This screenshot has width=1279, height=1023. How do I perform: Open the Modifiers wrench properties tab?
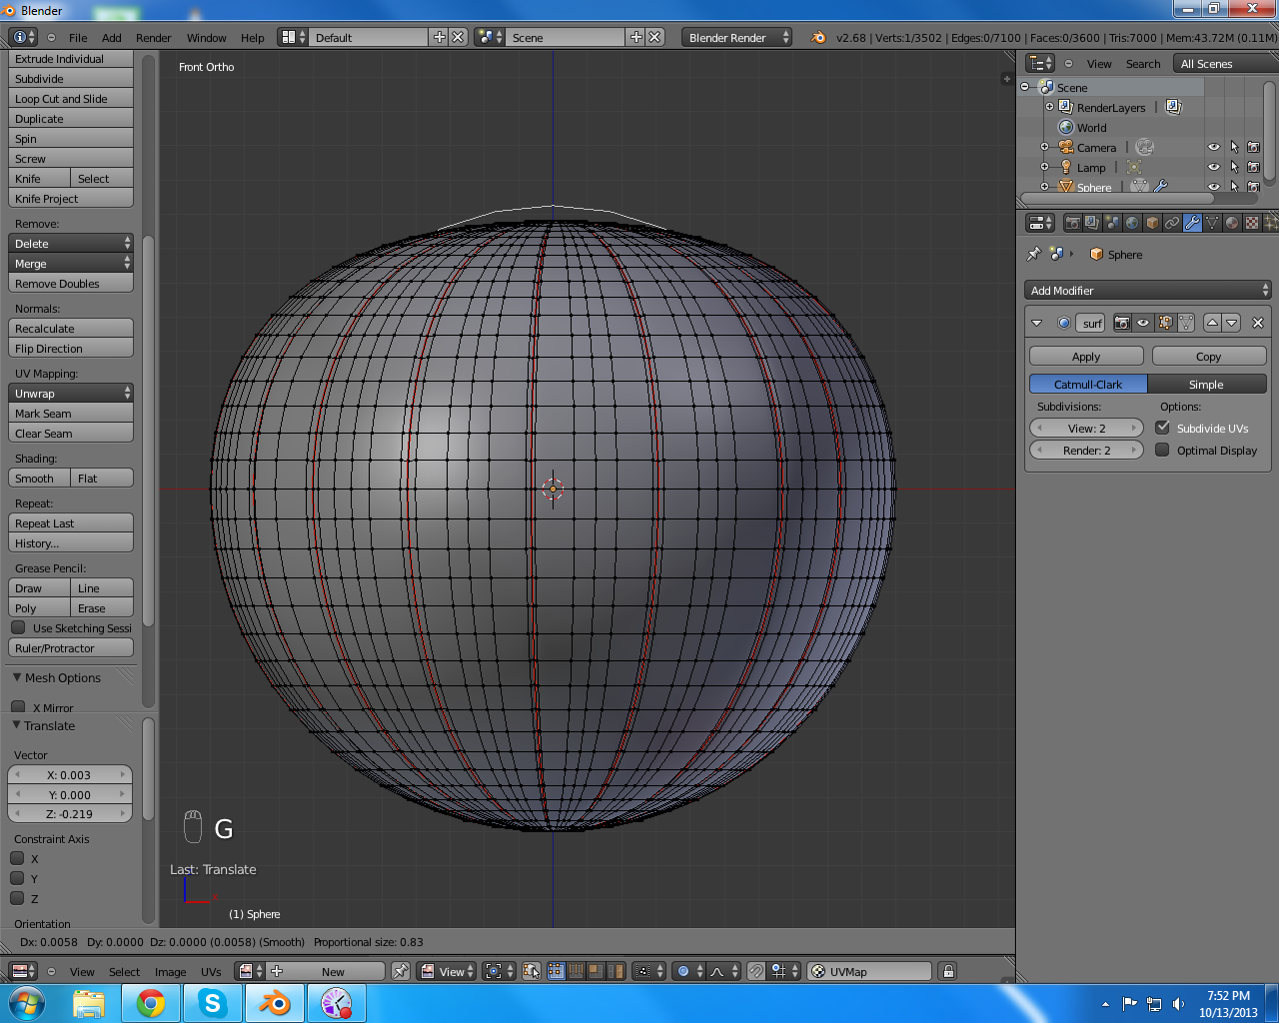tap(1192, 223)
